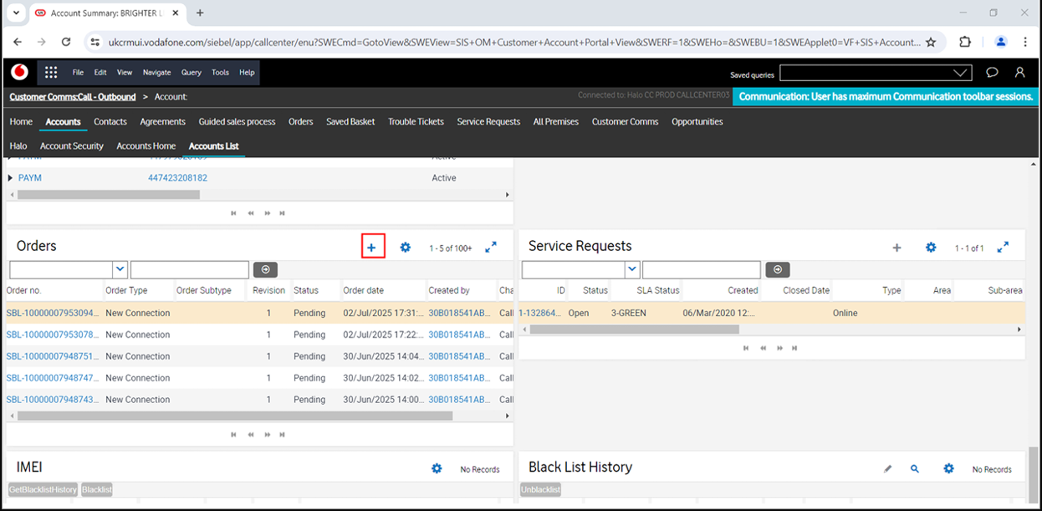This screenshot has height=511, width=1042.
Task: Edit Black List History with pencil icon
Action: (x=888, y=469)
